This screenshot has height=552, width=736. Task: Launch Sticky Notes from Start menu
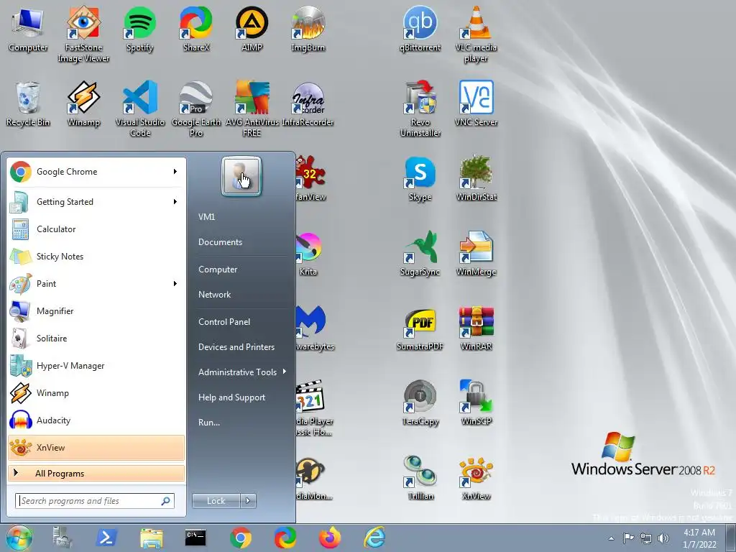click(x=96, y=257)
